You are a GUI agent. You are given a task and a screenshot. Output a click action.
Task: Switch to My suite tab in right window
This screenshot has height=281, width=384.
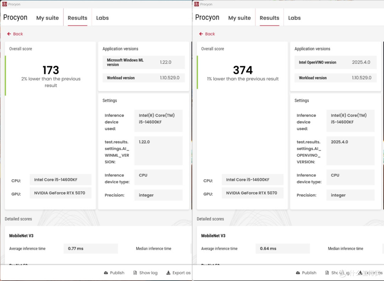[x=240, y=18]
